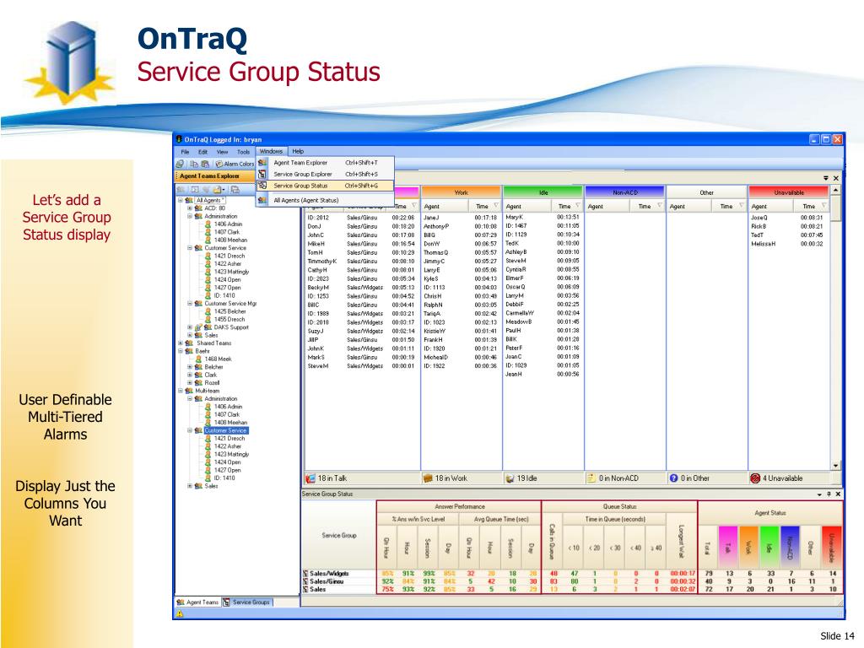This screenshot has height=648, width=864.
Task: Expand the Rozell team node
Action: coord(190,382)
